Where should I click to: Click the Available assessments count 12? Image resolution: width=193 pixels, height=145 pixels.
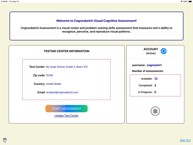tap(156, 79)
